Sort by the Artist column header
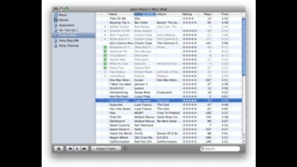This screenshot has height=167, width=297. pos(145,14)
